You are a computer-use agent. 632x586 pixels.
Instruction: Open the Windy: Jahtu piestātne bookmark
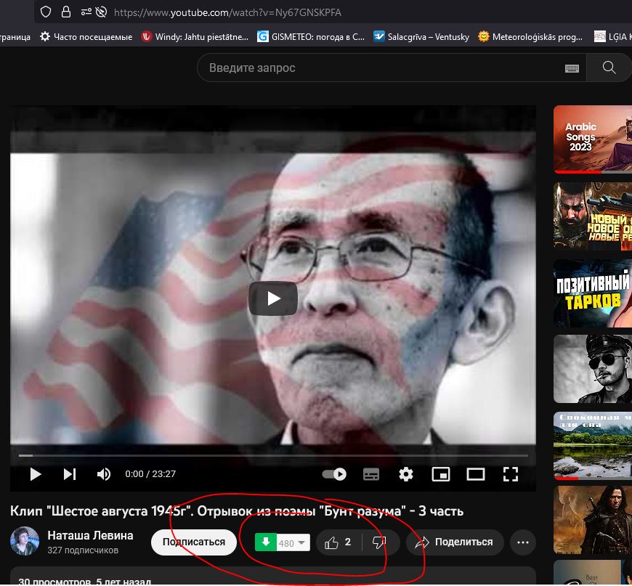click(x=195, y=37)
